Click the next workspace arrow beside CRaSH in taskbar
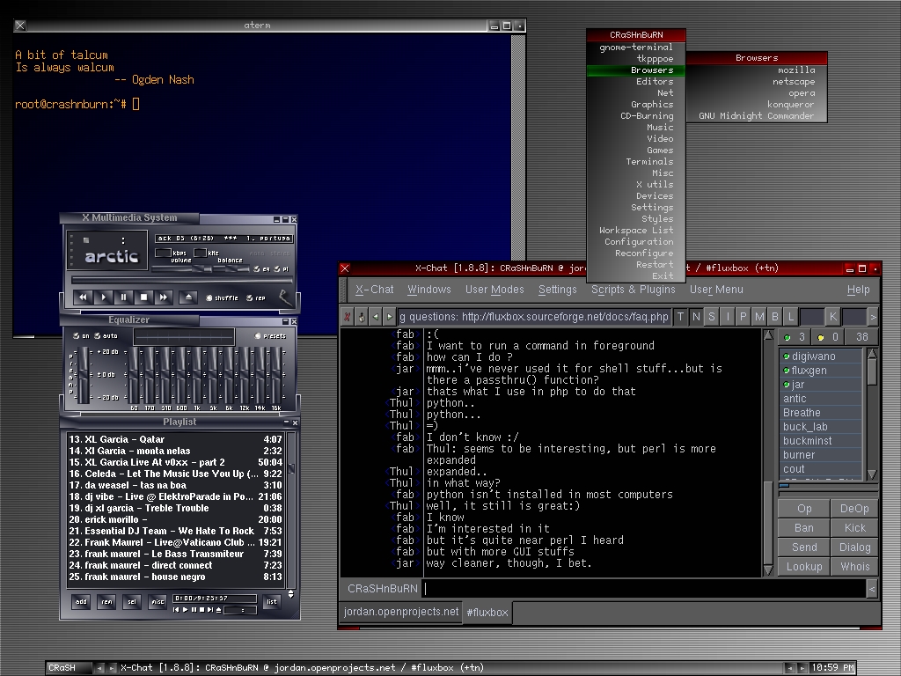This screenshot has width=901, height=676. click(x=112, y=668)
